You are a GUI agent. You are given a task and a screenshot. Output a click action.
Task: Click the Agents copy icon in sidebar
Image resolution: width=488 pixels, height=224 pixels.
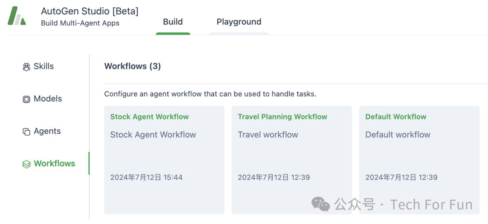(x=27, y=132)
